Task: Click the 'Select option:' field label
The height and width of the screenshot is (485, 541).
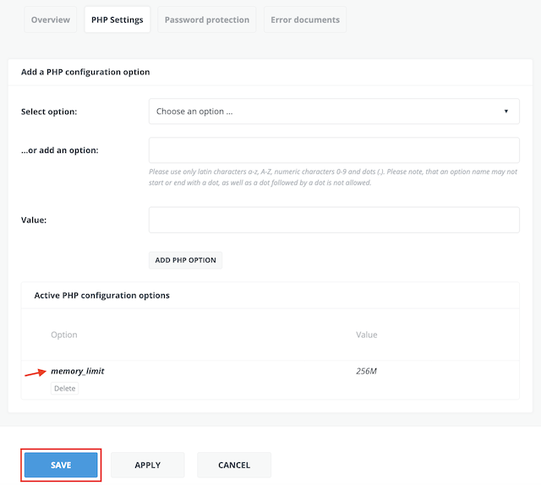Action: (x=49, y=112)
